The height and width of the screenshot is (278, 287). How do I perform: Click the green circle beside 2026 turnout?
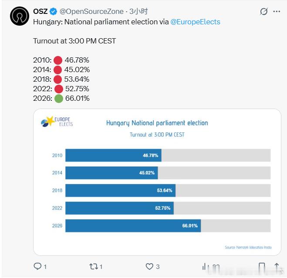point(58,98)
